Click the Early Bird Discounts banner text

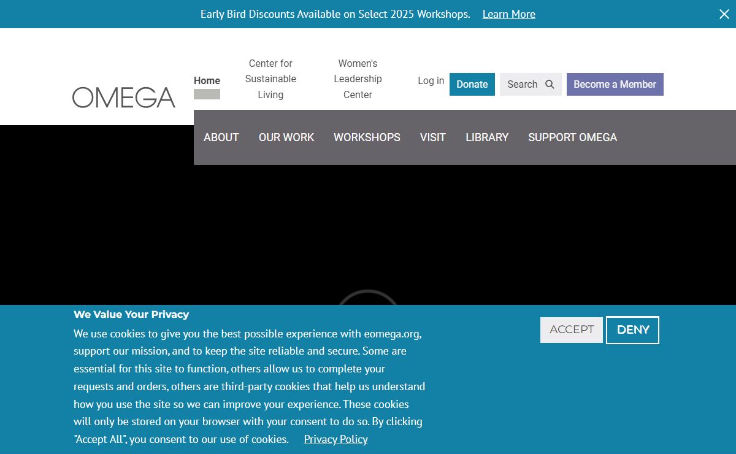click(x=335, y=14)
